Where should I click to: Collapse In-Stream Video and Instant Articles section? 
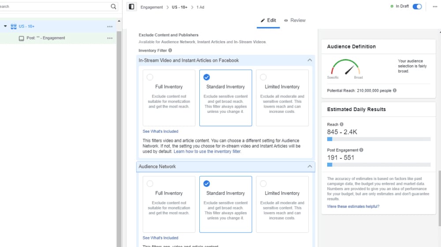pyautogui.click(x=310, y=60)
